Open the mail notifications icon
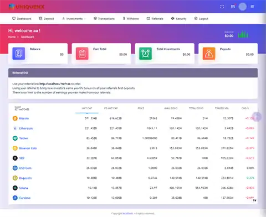This screenshot has height=217, width=266. pyautogui.click(x=233, y=7)
